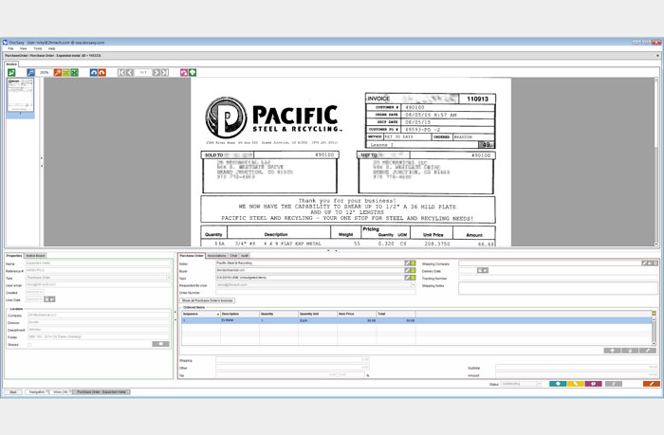The height and width of the screenshot is (435, 664).
Task: Open the Requested By User dropdown
Action: click(413, 284)
